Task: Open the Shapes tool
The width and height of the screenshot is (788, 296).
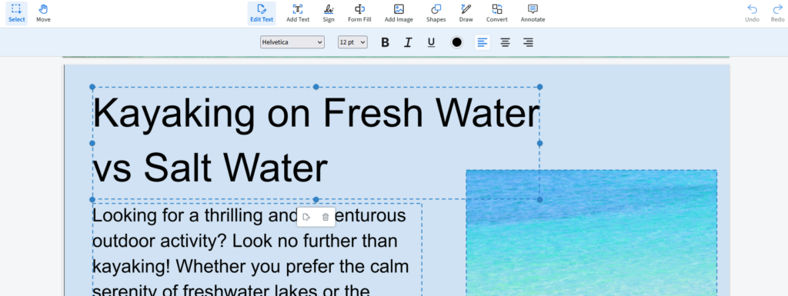Action: click(x=436, y=14)
